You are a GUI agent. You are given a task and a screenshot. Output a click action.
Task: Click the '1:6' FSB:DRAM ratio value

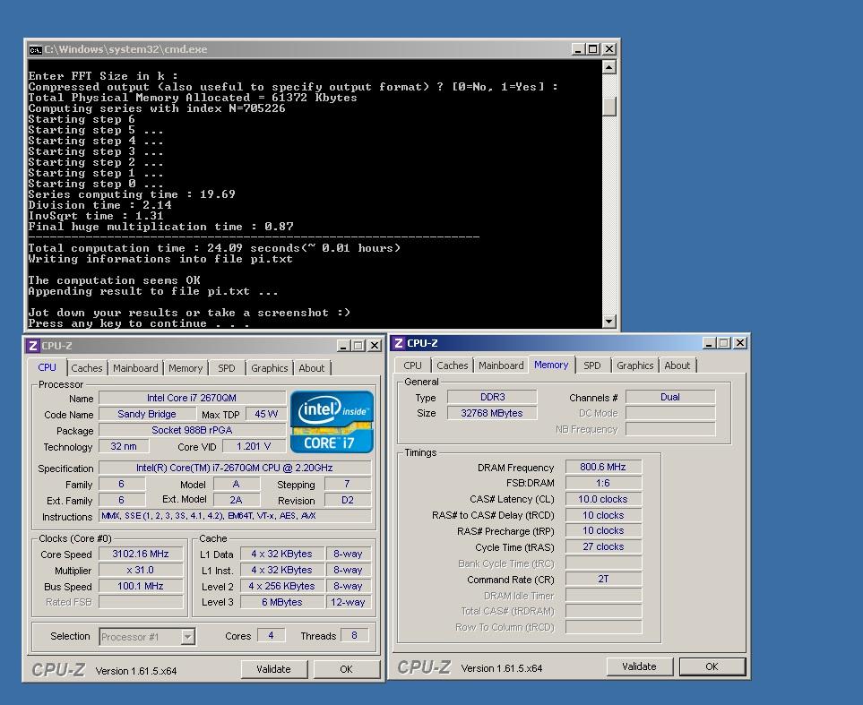click(x=603, y=483)
